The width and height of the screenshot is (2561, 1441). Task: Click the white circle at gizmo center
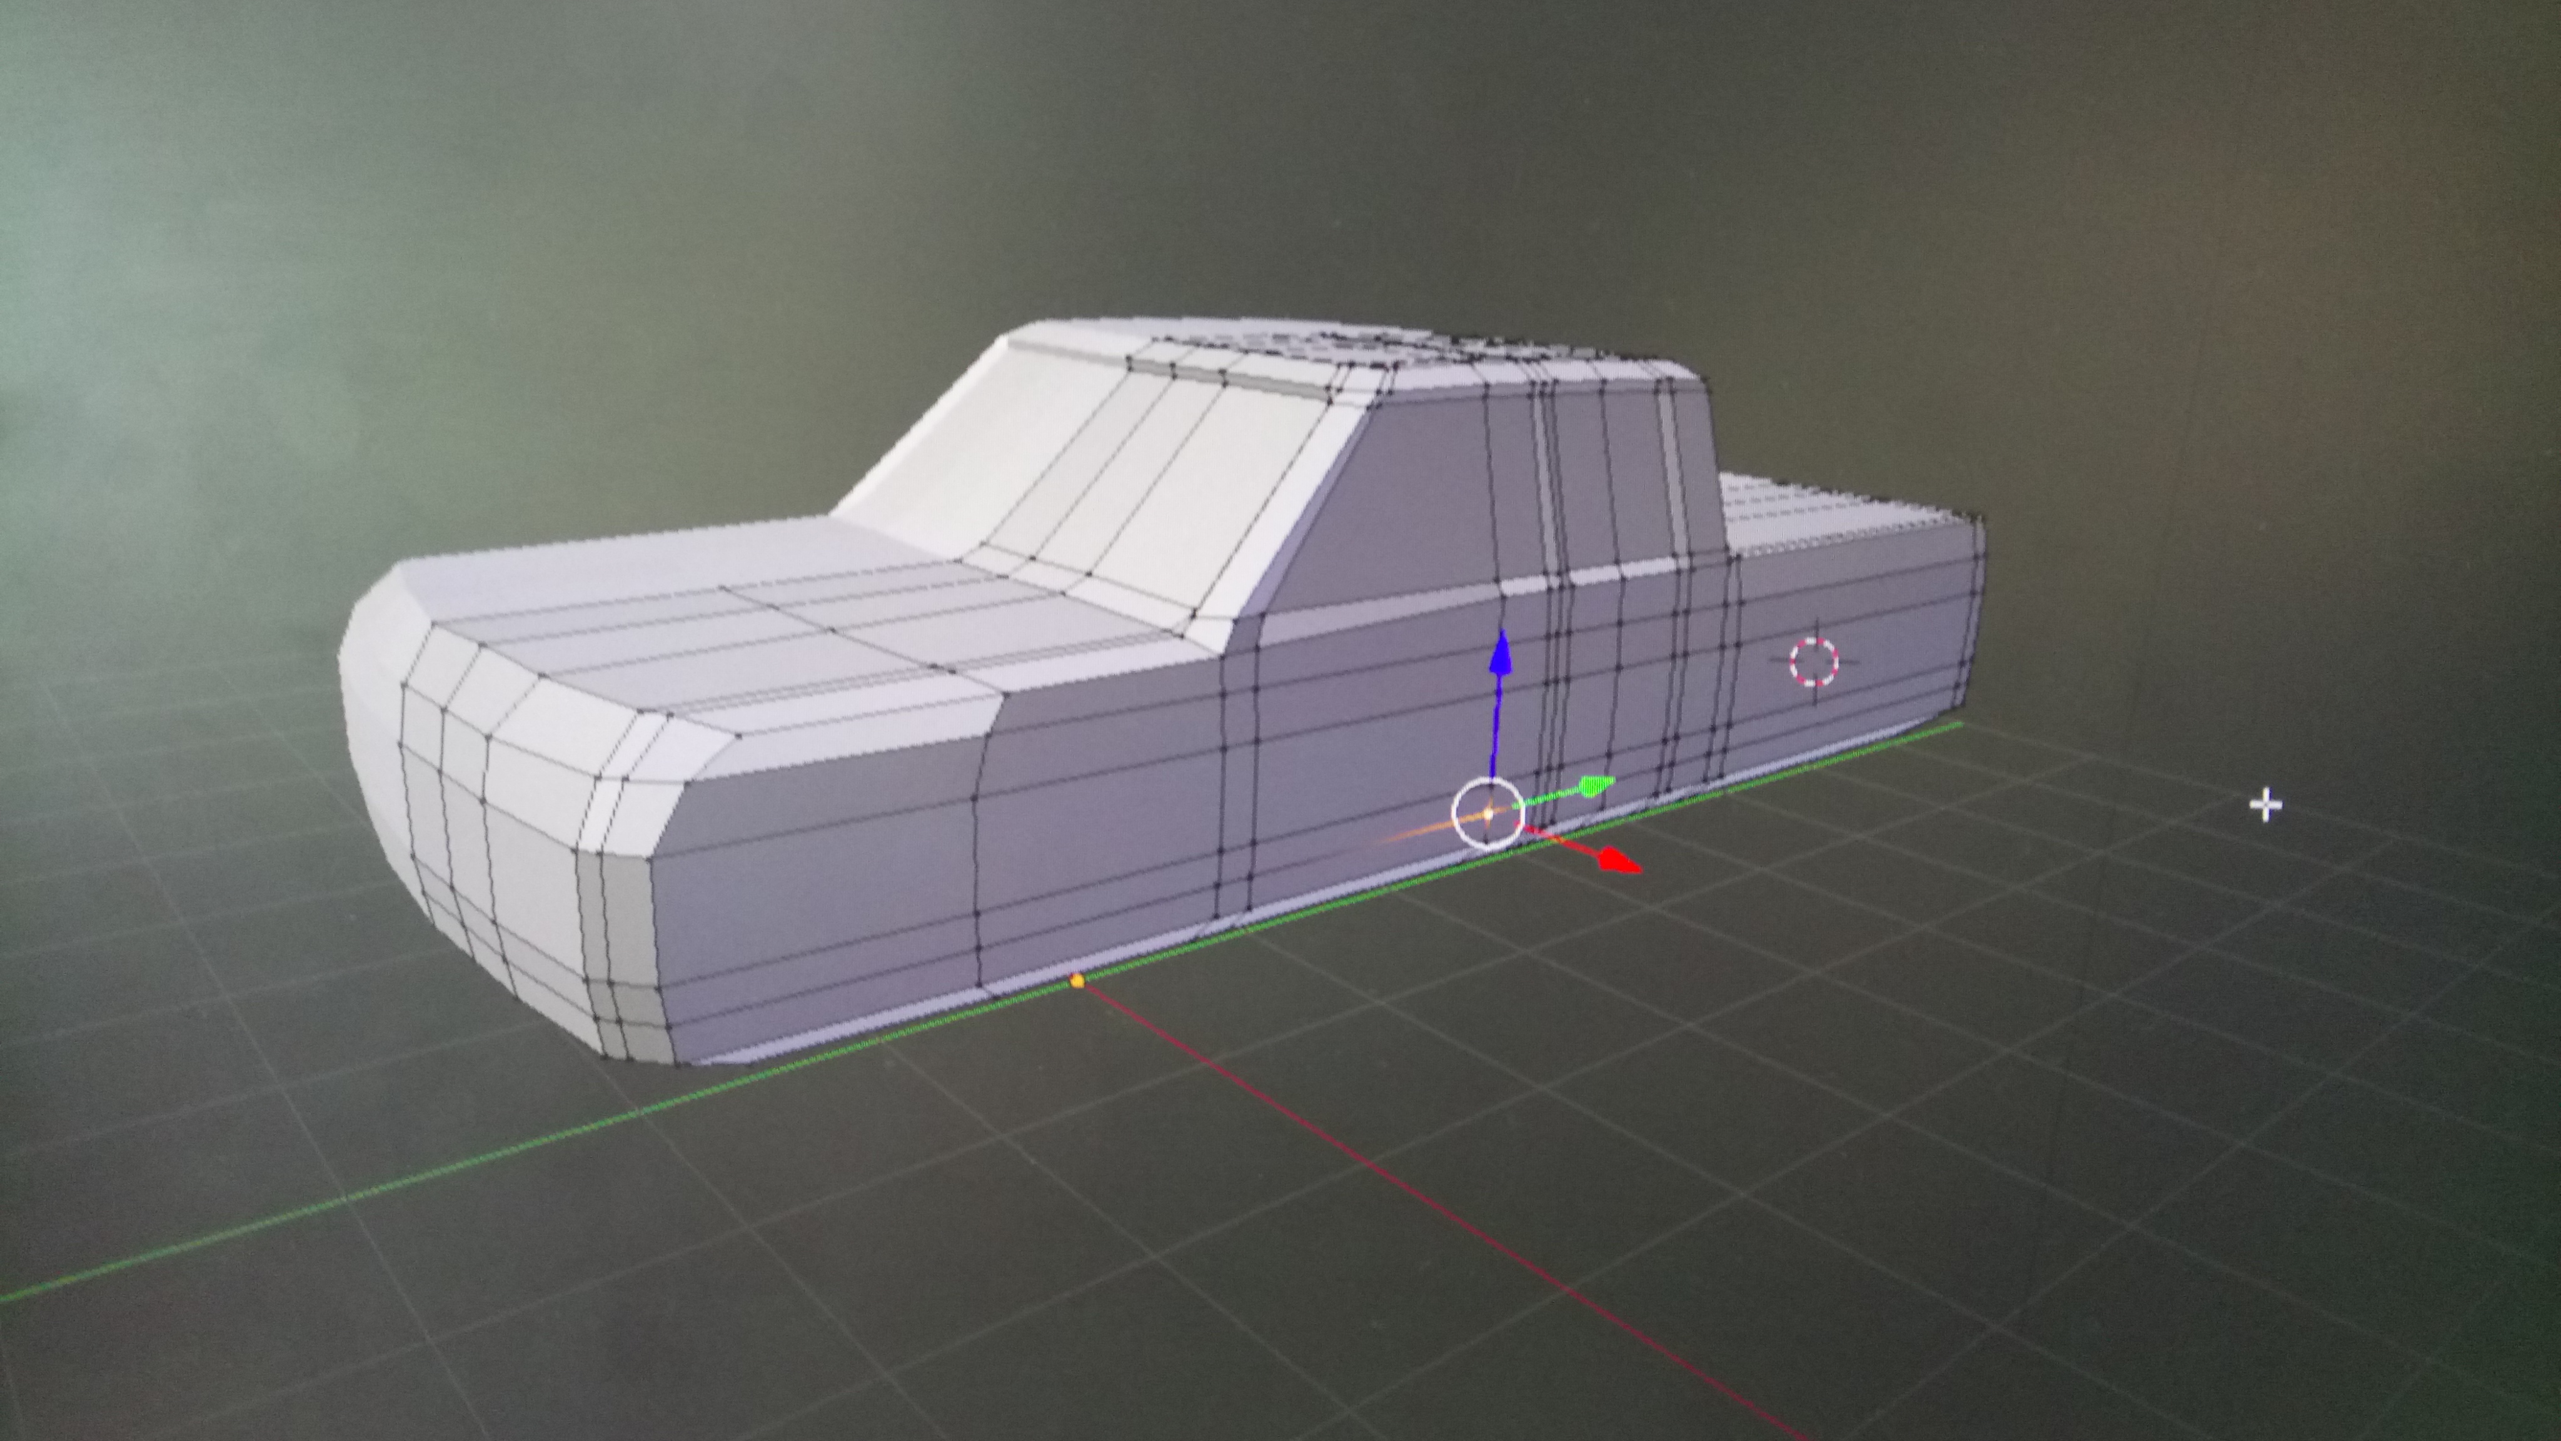pyautogui.click(x=1487, y=814)
